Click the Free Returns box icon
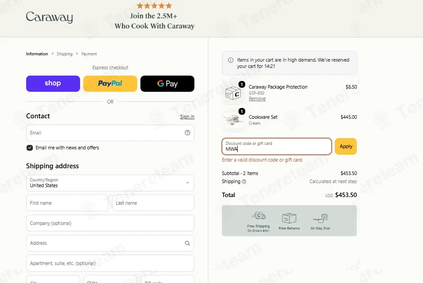423x283 pixels. (x=289, y=218)
